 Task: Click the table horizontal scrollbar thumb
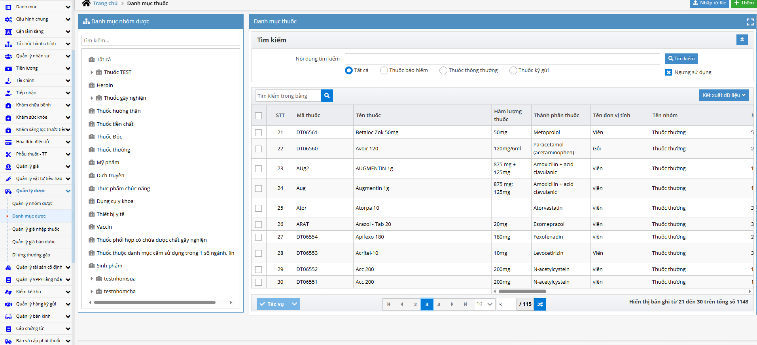pos(522,291)
